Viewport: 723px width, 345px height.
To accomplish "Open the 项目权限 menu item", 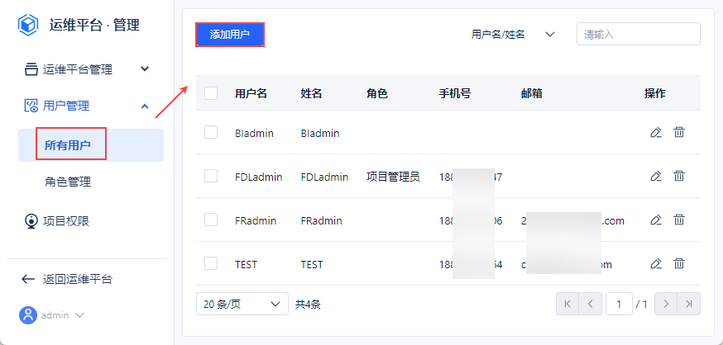I will click(x=65, y=220).
